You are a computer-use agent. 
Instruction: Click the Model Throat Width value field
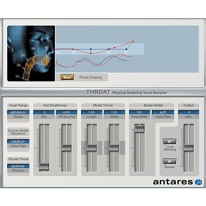[114, 112]
